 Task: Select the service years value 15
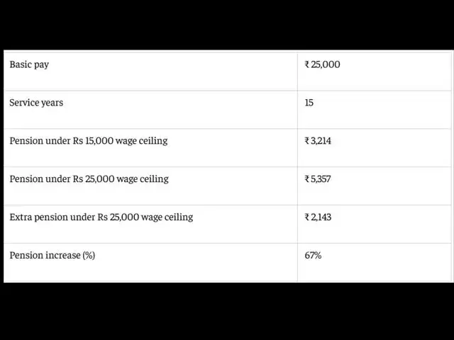point(309,103)
